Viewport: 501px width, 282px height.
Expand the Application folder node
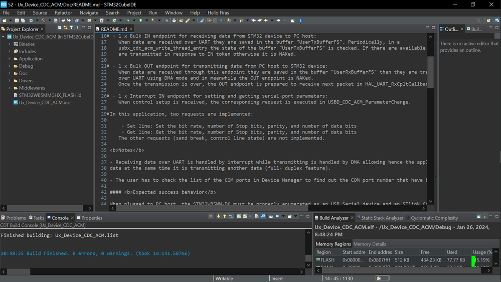(9, 59)
